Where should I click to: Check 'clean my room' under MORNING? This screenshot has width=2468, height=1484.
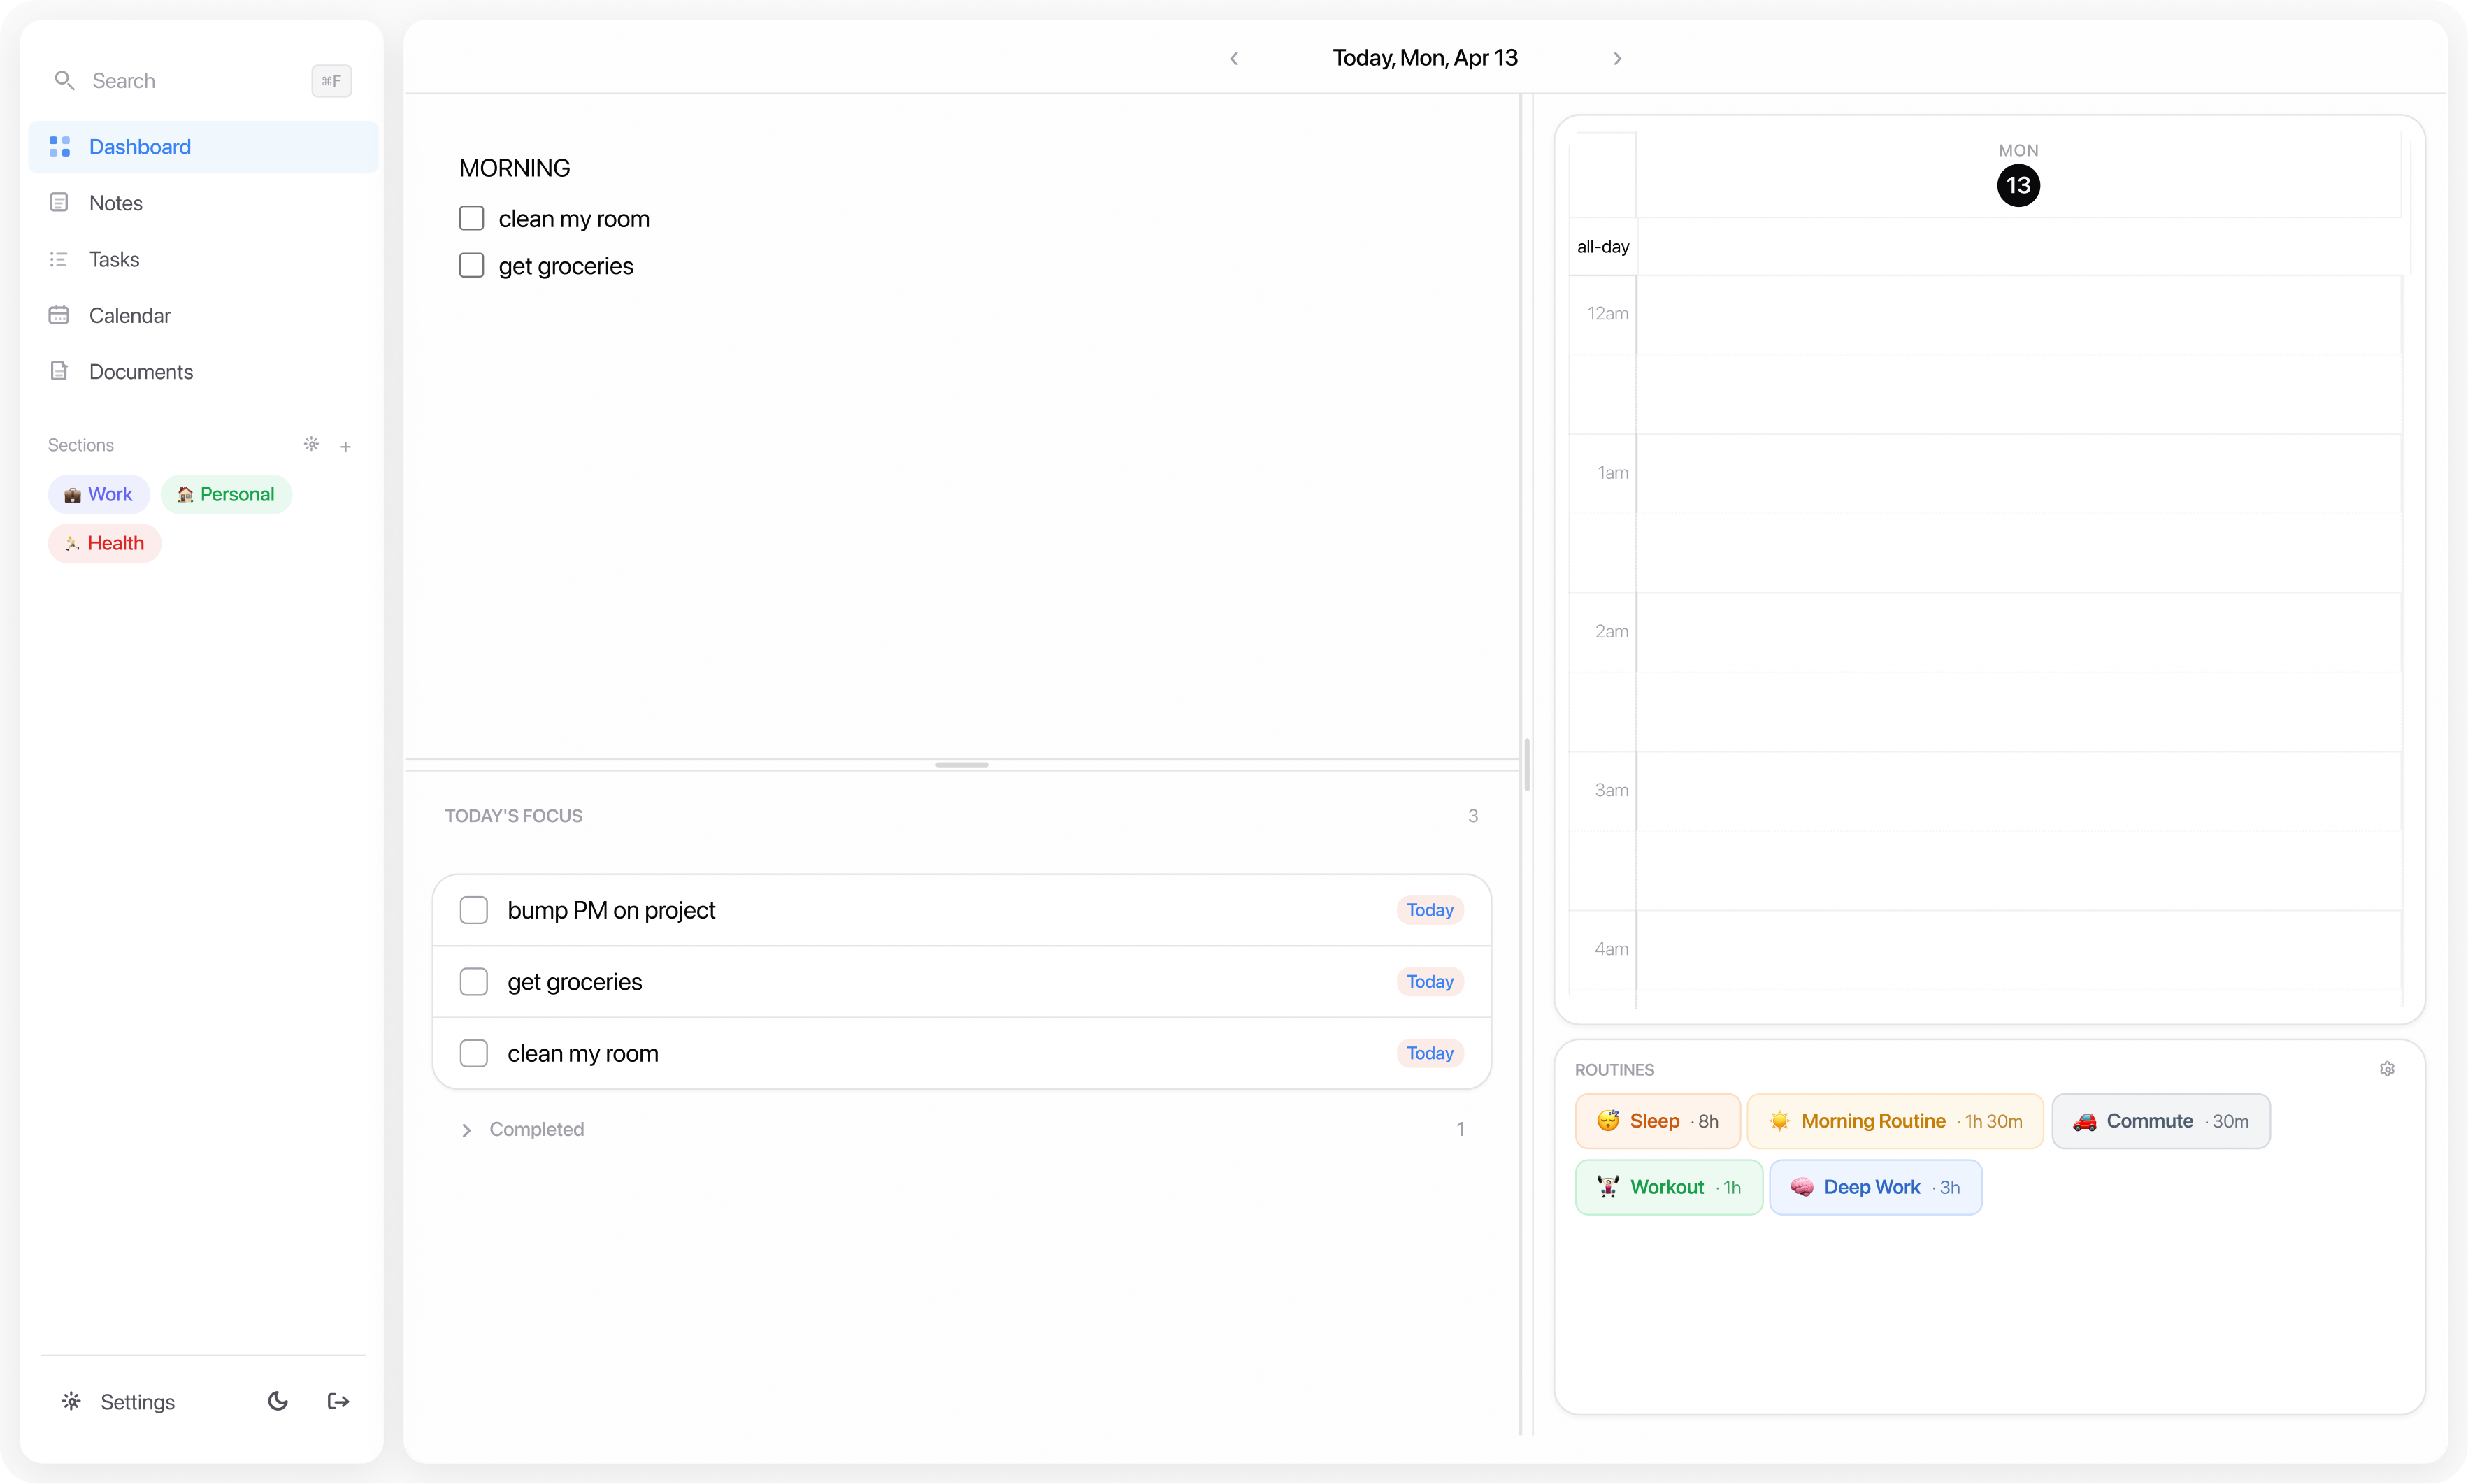pyautogui.click(x=471, y=218)
